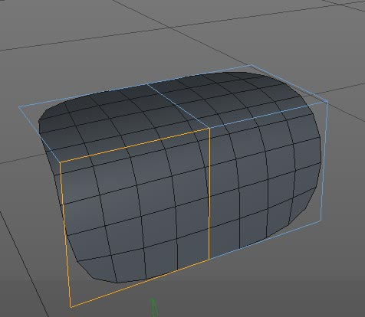Click the green Y-axis arrow handle
This screenshot has height=317, width=365.
point(153,307)
